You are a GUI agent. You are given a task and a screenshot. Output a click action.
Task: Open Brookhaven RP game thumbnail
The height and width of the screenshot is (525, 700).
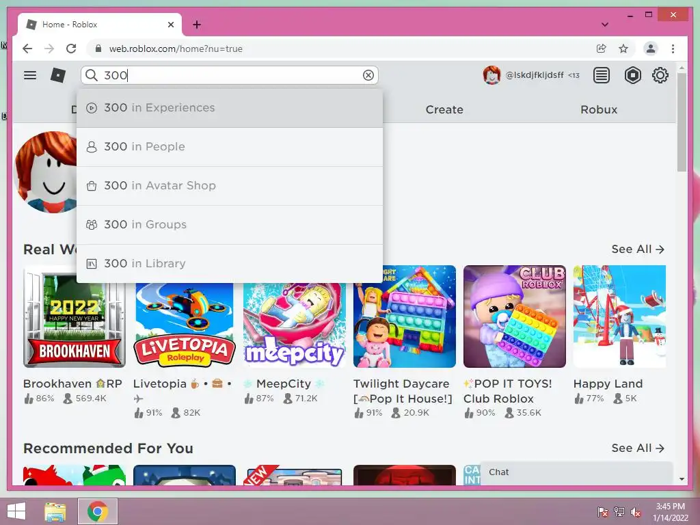75,317
